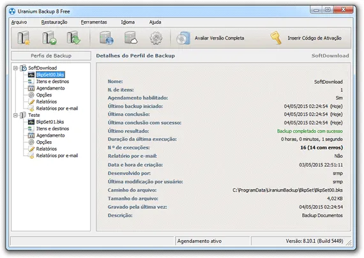Open Relatórios under Teste
The width and height of the screenshot is (364, 258).
click(x=47, y=149)
